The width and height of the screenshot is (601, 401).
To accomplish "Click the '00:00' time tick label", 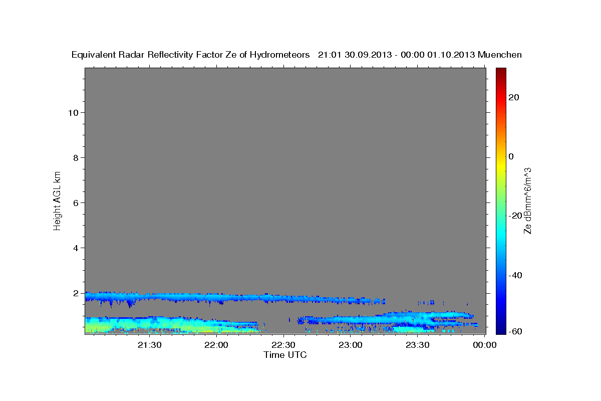I will pyautogui.click(x=484, y=345).
